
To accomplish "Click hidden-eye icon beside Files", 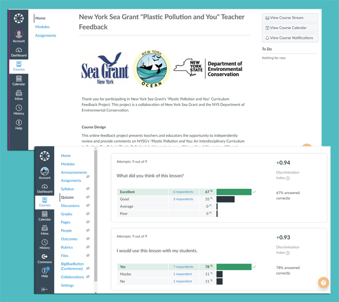I will [x=88, y=255].
